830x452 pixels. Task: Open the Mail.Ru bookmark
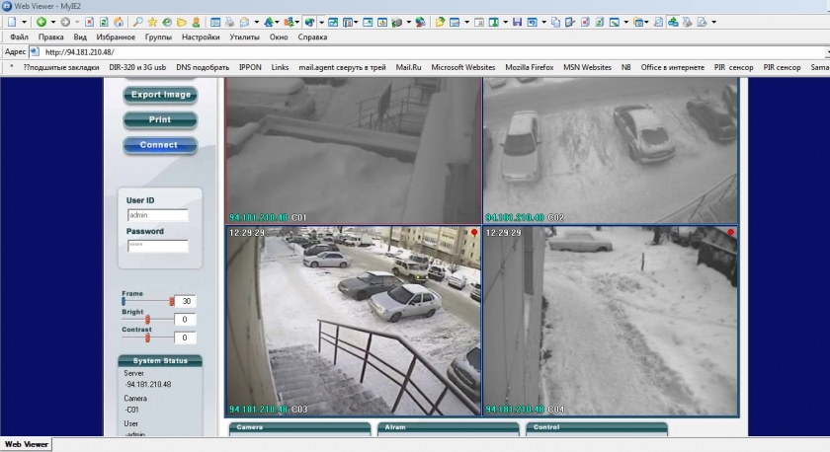click(408, 67)
